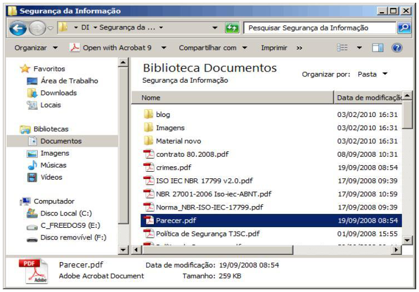Viewport: 419px width, 292px height.
Task: Click the DI breadcrumb in address bar
Action: [x=85, y=27]
